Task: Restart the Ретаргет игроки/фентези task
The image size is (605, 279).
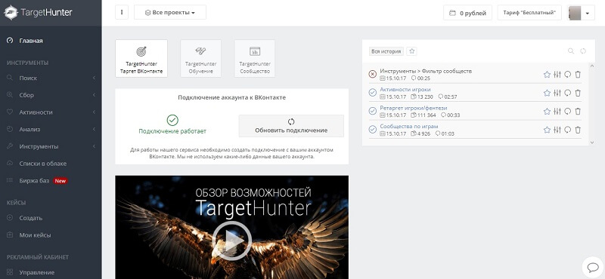Action: pos(568,111)
